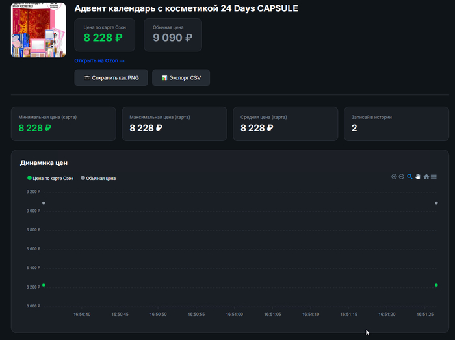This screenshot has height=340, width=455.
Task: Click the 'Средняя цена (карта)' stat card
Action: (285, 124)
